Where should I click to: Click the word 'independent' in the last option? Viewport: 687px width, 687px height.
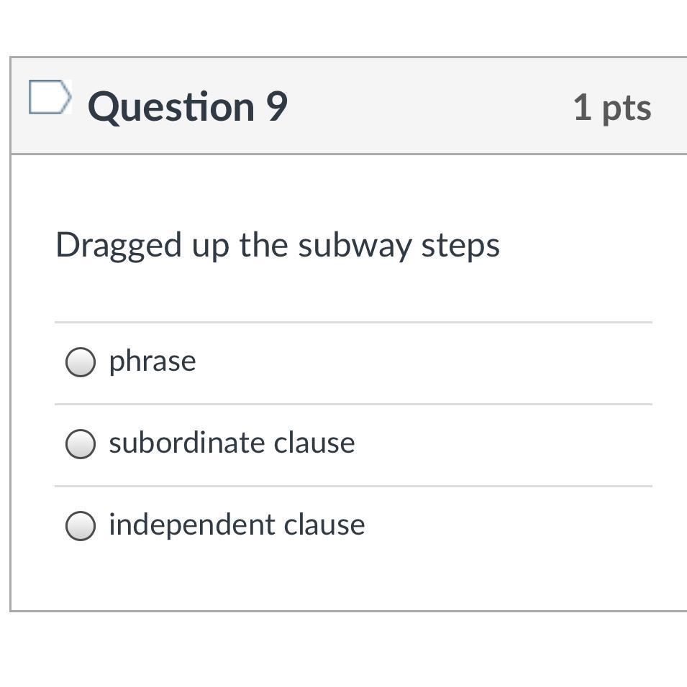pos(192,525)
